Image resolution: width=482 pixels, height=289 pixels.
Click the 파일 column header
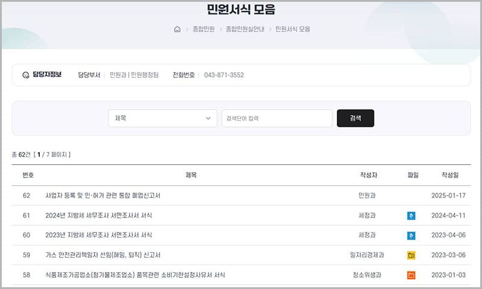pyautogui.click(x=413, y=175)
